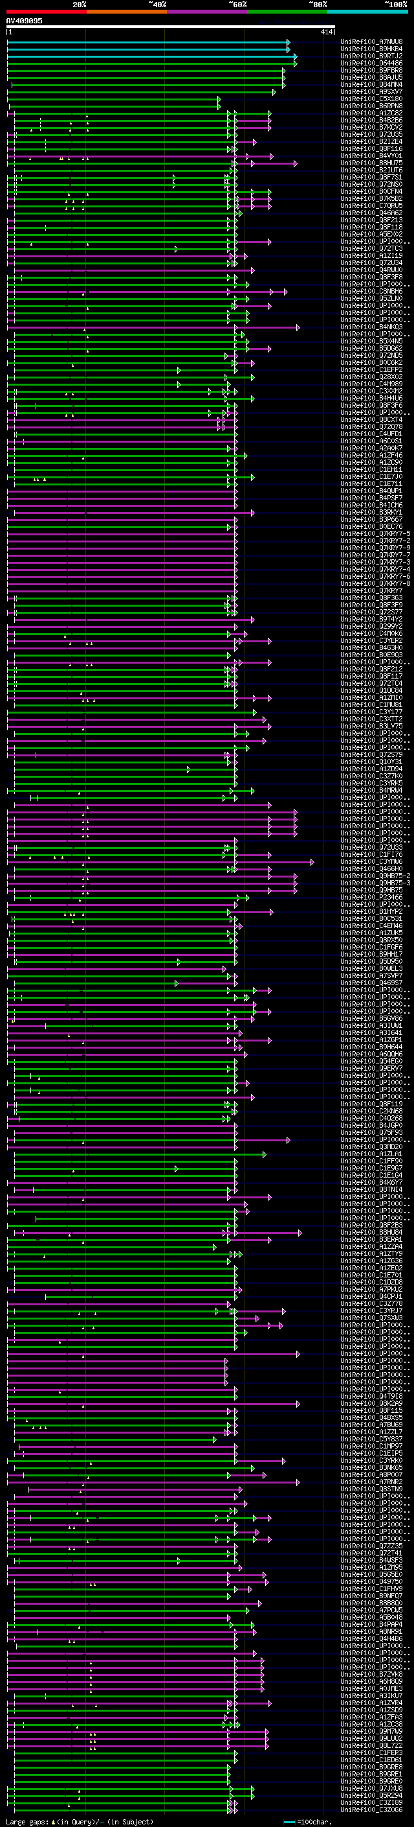Open hit UniRef100_B9RTJ2

[x=371, y=56]
